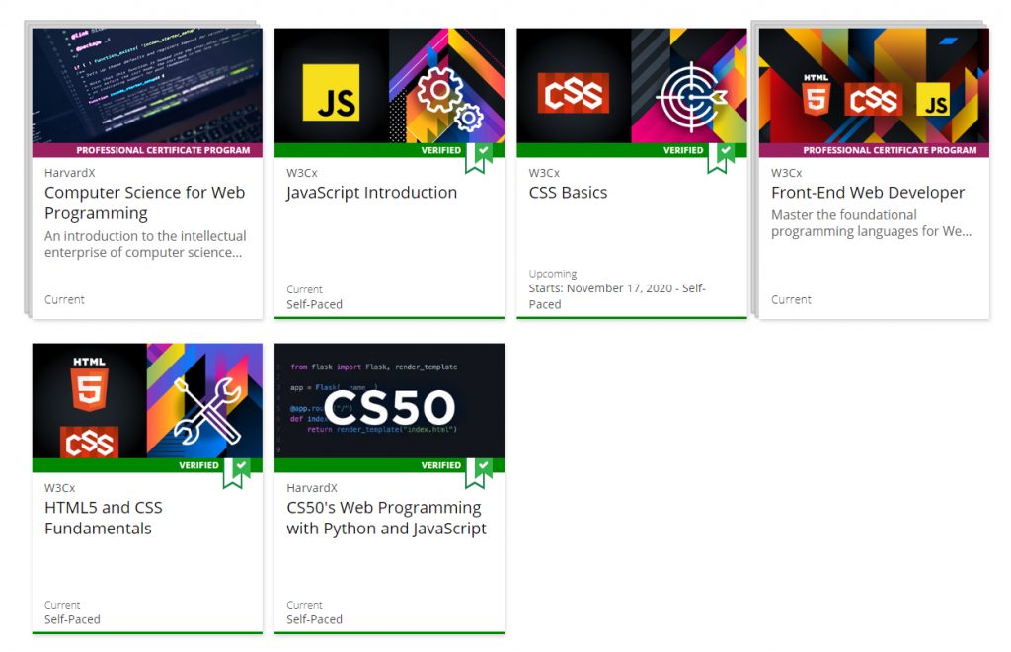Open the Computer Science for Web Programming title
The height and width of the screenshot is (652, 1011).
pos(144,203)
